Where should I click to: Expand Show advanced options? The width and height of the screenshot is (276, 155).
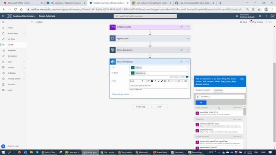click(x=122, y=94)
